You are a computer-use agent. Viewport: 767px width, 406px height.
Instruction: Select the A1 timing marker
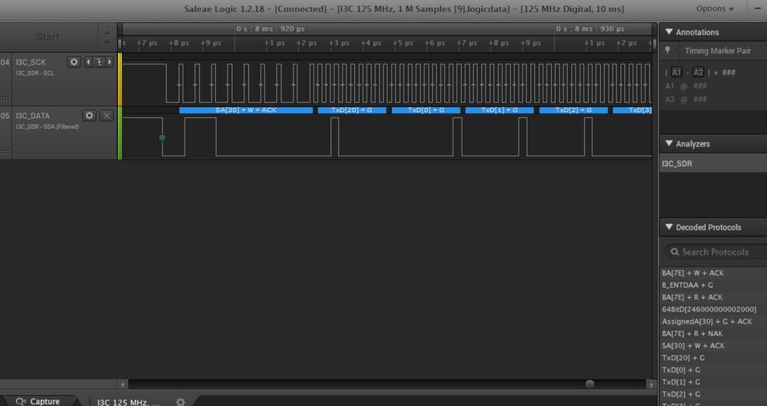[x=676, y=72]
